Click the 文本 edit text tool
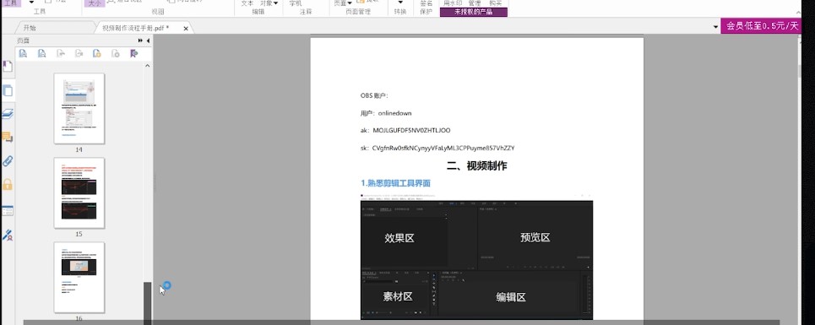Screen dimensions: 815x325 coord(247,3)
